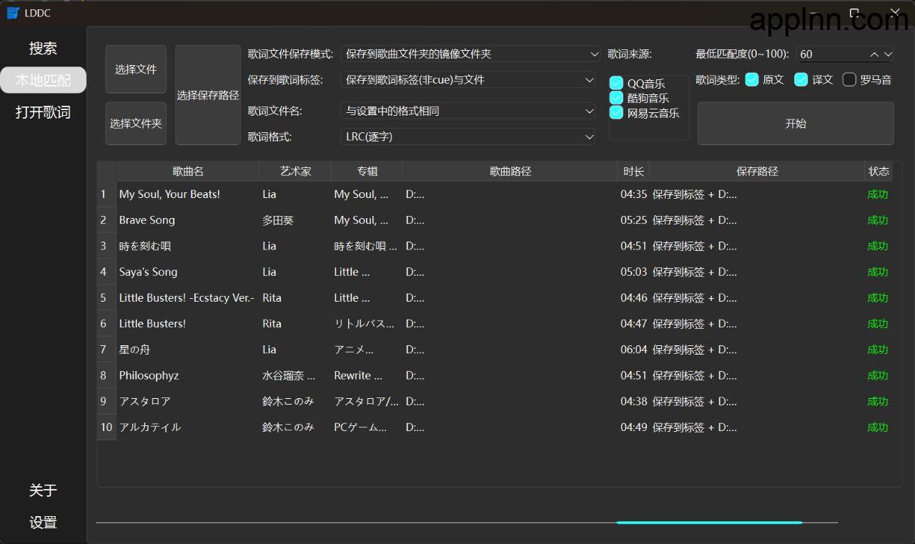
Task: Toggle the 网易云音乐 source checkbox
Action: [616, 112]
